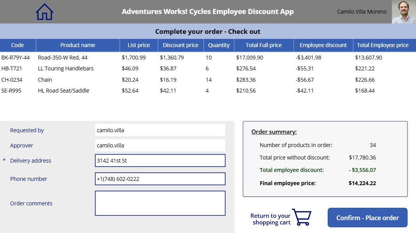Click final employee price $14,224.22
The height and width of the screenshot is (233, 416).
[362, 183]
